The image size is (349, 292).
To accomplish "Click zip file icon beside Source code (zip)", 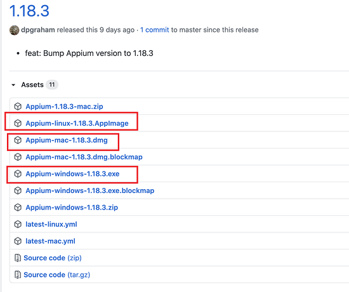I will coord(18,258).
